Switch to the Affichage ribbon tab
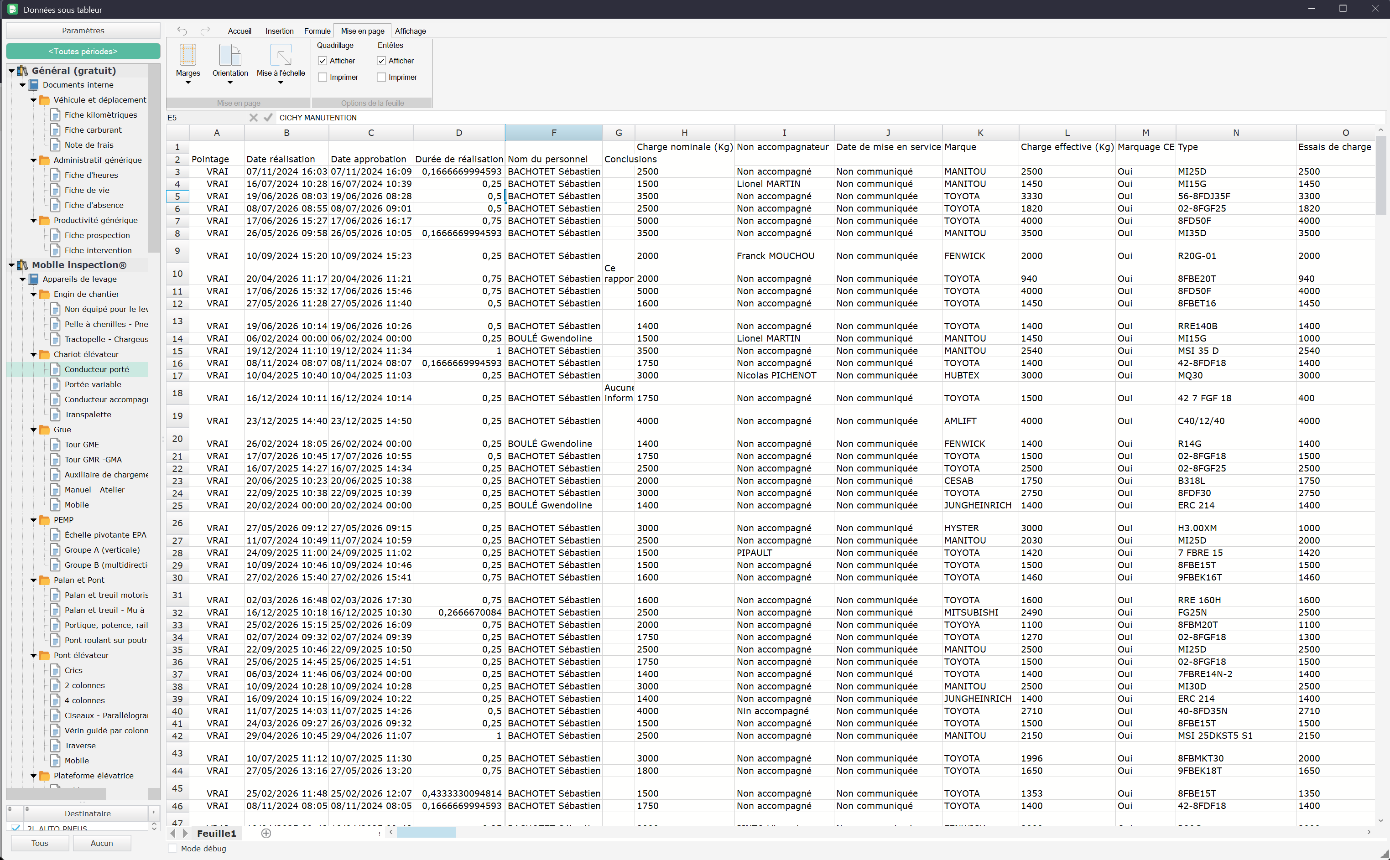1390x860 pixels. (410, 31)
